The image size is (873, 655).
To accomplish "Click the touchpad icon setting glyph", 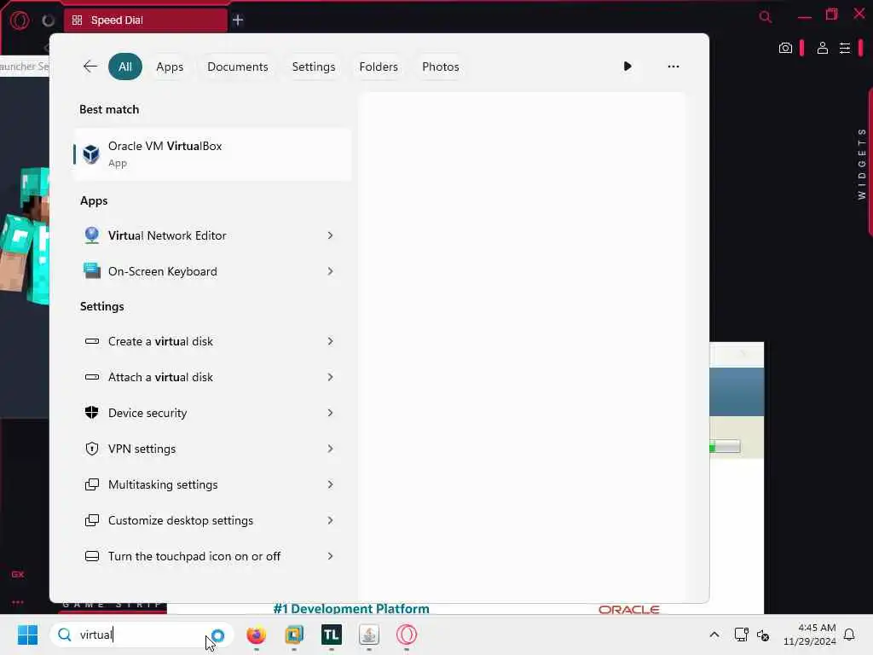I will [x=92, y=556].
